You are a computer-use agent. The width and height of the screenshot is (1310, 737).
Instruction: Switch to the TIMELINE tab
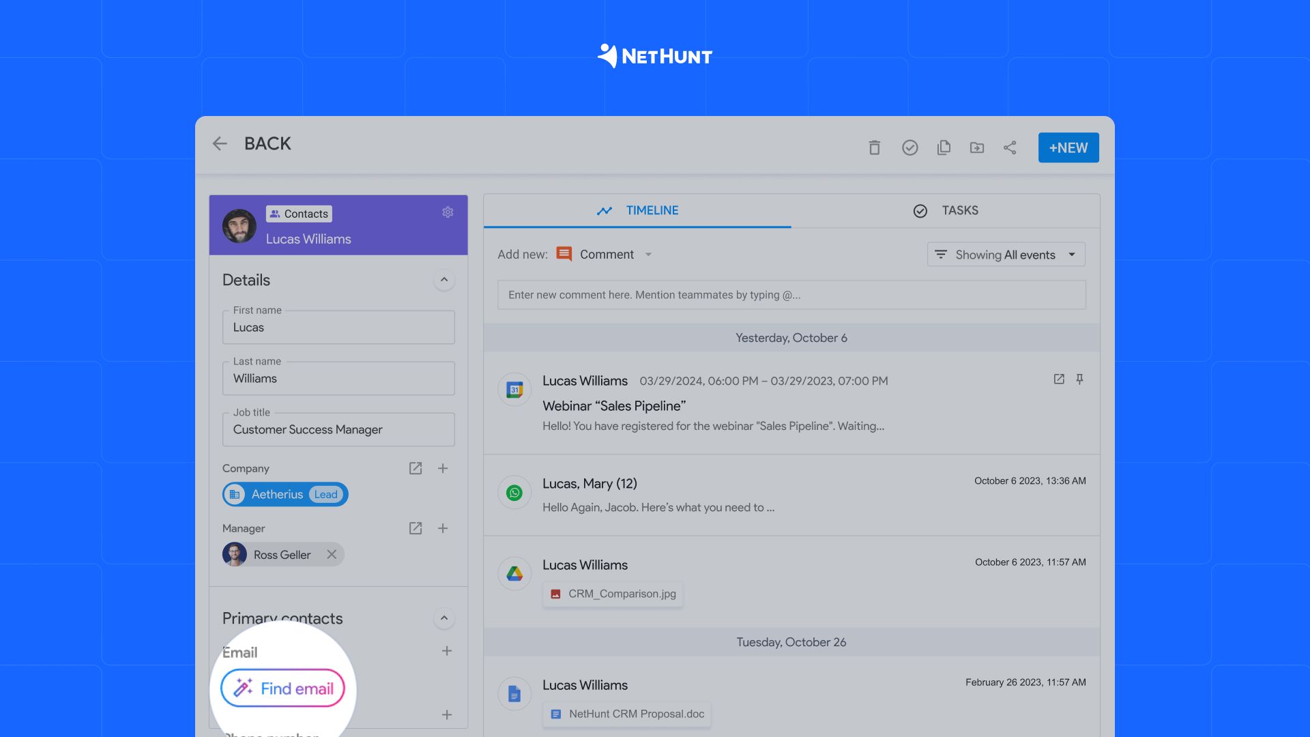(x=637, y=210)
